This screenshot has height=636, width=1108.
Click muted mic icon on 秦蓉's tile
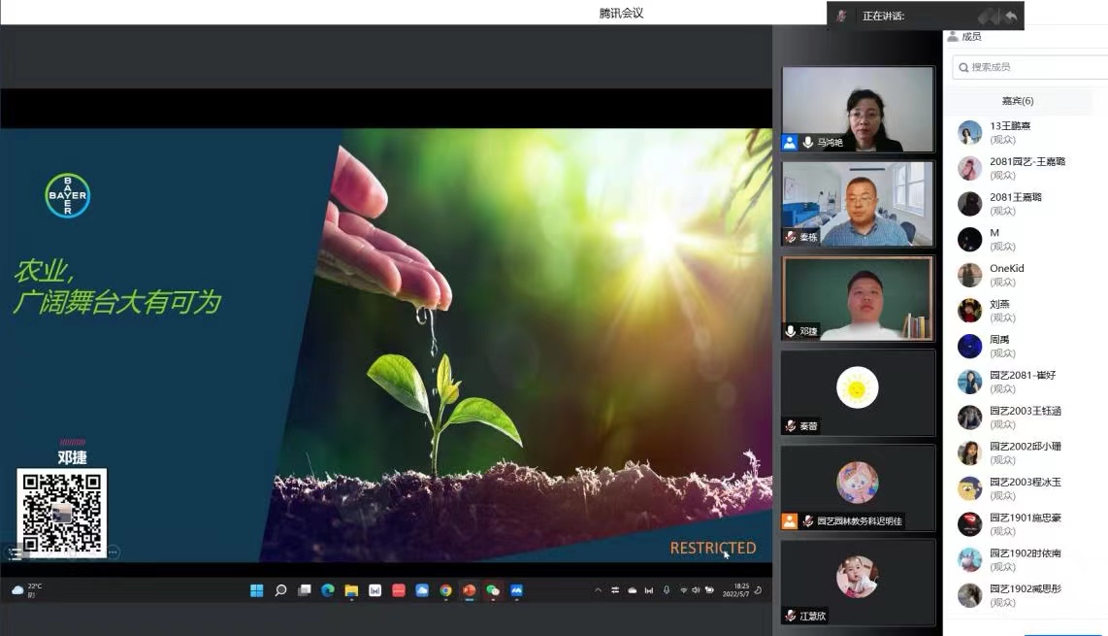coord(791,426)
